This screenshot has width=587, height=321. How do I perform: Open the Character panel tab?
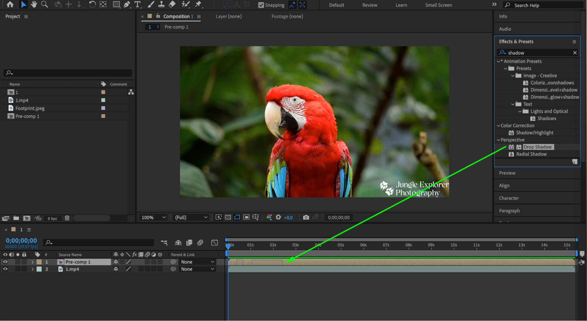tap(509, 198)
